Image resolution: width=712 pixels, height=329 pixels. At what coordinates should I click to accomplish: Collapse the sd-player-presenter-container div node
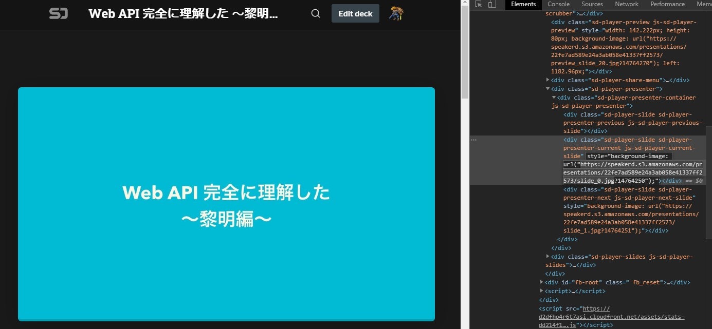(x=554, y=97)
